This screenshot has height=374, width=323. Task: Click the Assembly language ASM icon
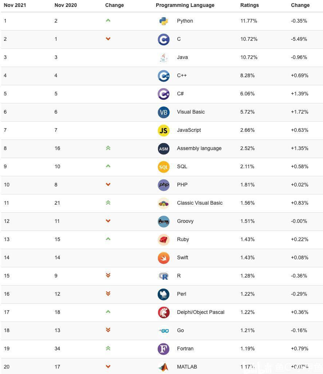click(164, 149)
